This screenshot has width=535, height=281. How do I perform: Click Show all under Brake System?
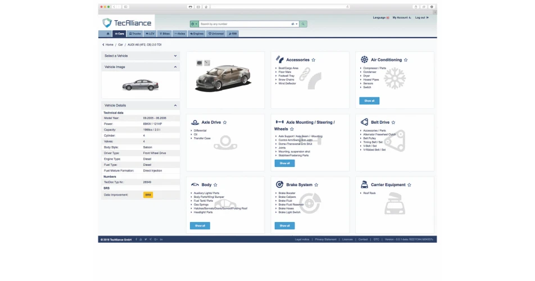pyautogui.click(x=284, y=226)
